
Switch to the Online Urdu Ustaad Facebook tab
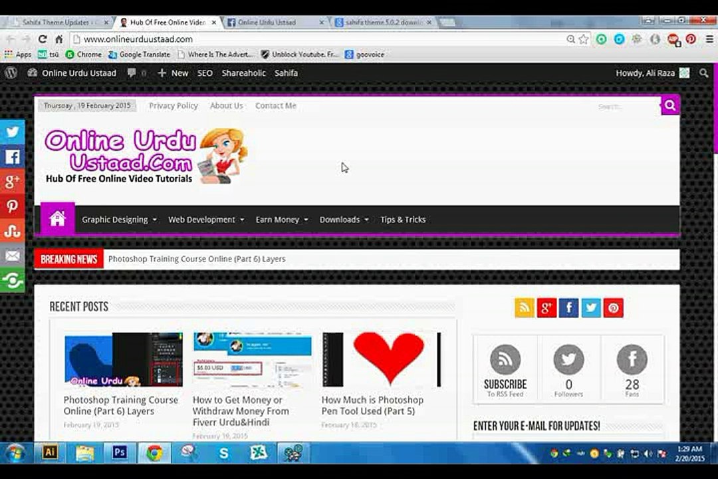point(275,22)
